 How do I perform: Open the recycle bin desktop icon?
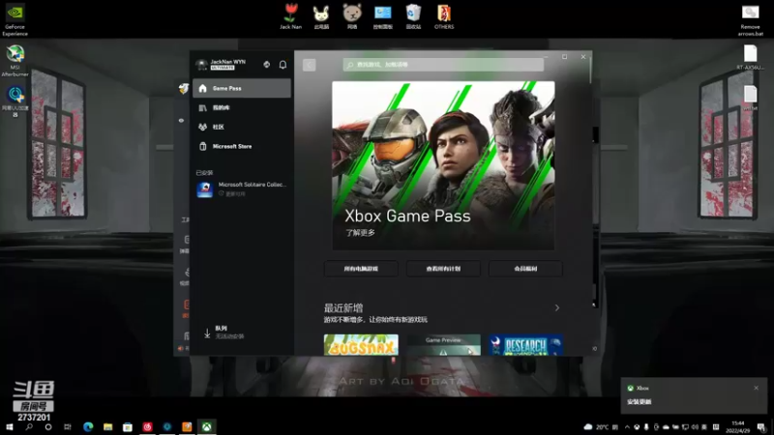413,16
